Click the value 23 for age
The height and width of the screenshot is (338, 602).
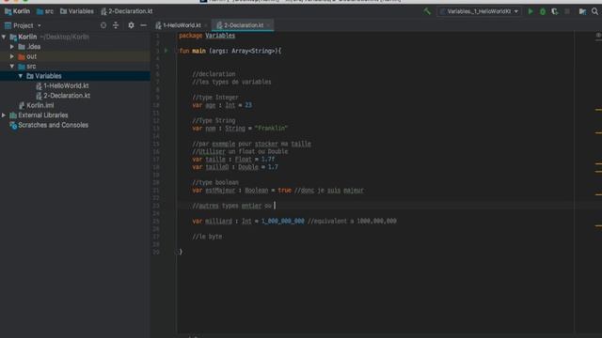pyautogui.click(x=248, y=105)
